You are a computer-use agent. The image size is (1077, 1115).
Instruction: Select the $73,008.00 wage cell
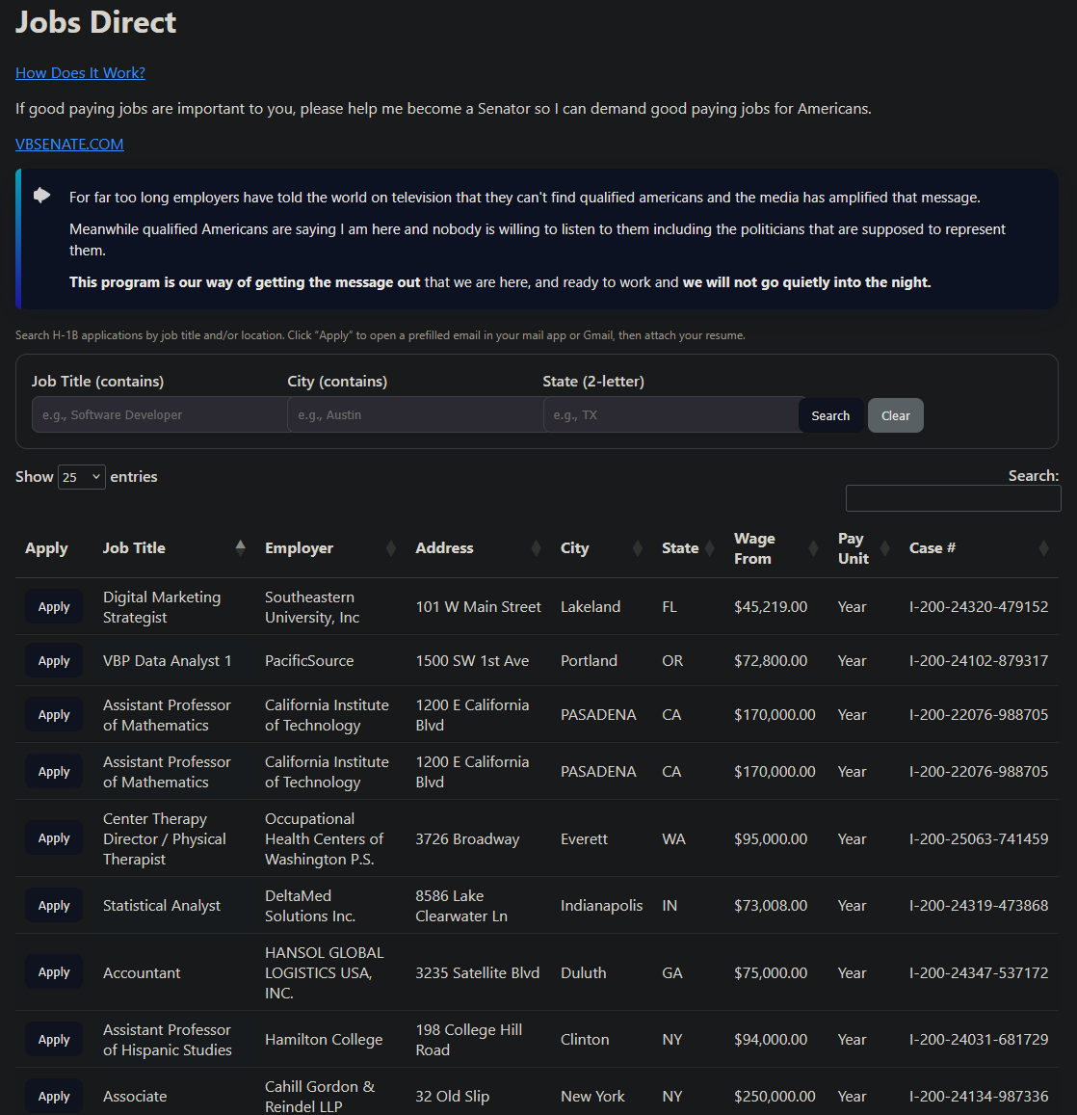[x=771, y=905]
